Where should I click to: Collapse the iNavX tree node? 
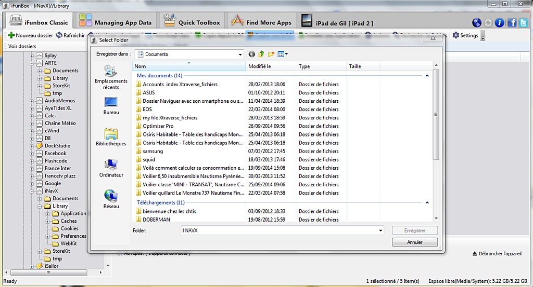point(32,192)
